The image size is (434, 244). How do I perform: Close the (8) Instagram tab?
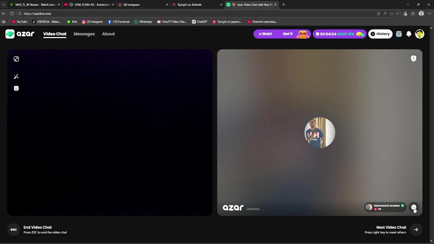tap(167, 5)
